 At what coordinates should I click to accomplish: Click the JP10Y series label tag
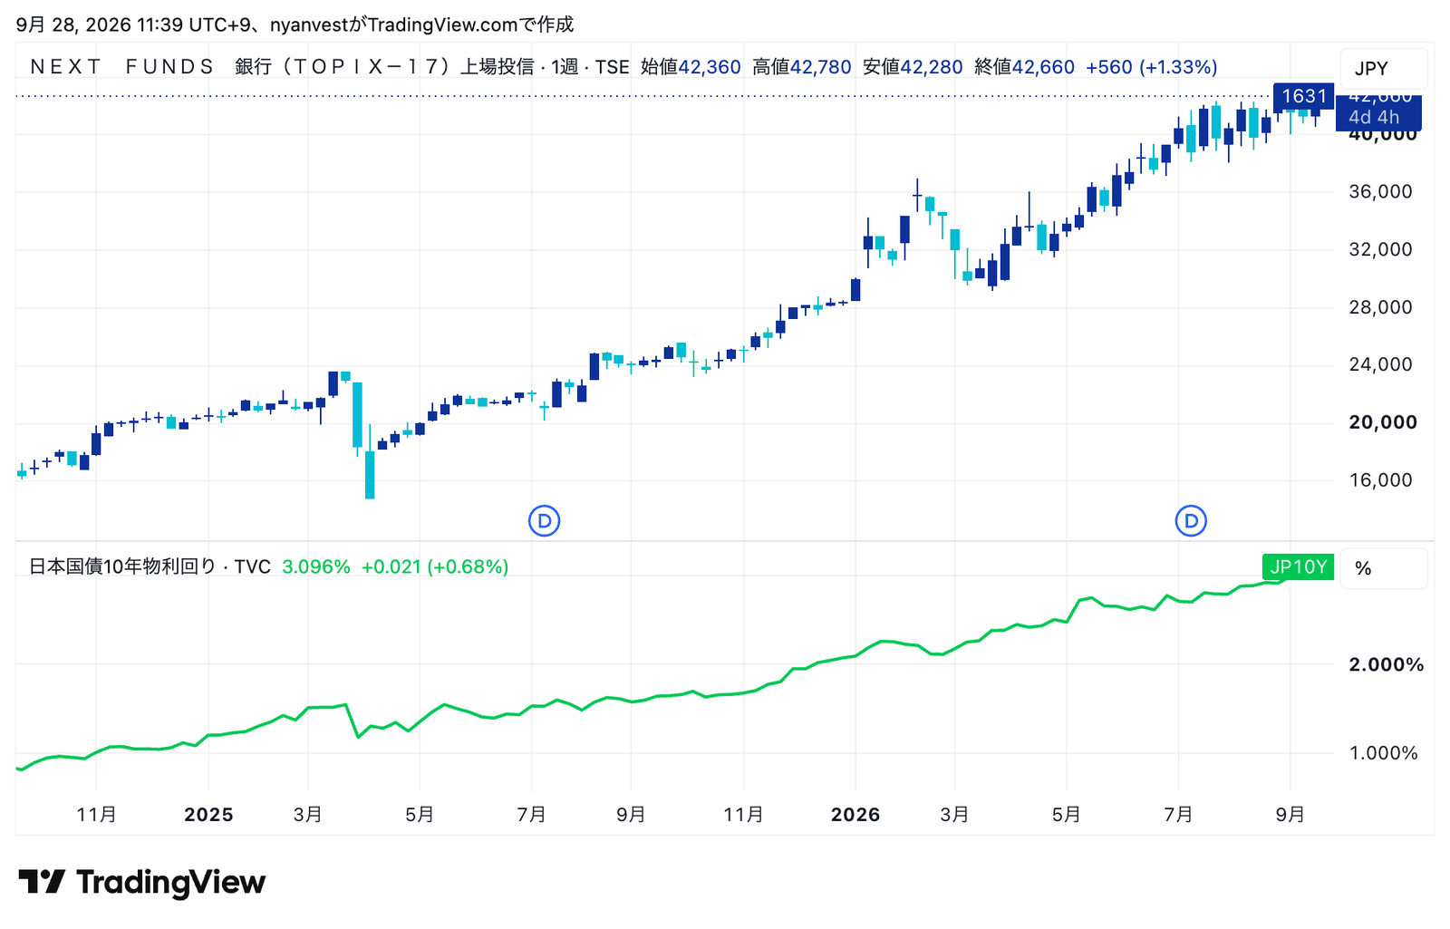1298,567
